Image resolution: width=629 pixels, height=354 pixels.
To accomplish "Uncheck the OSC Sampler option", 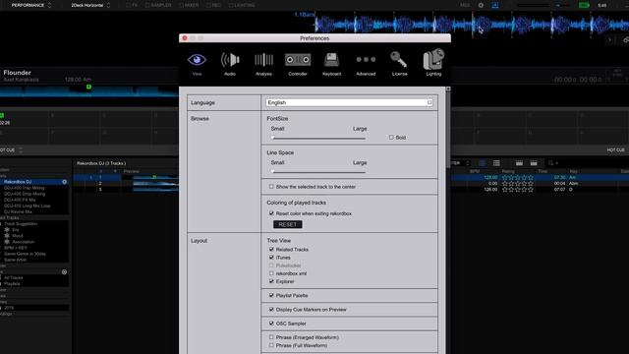I will click(271, 324).
